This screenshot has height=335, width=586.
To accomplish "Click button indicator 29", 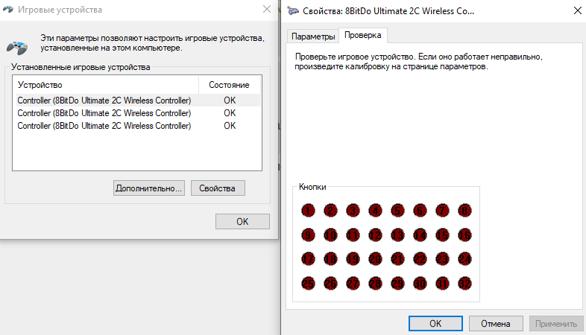I will (x=397, y=284).
